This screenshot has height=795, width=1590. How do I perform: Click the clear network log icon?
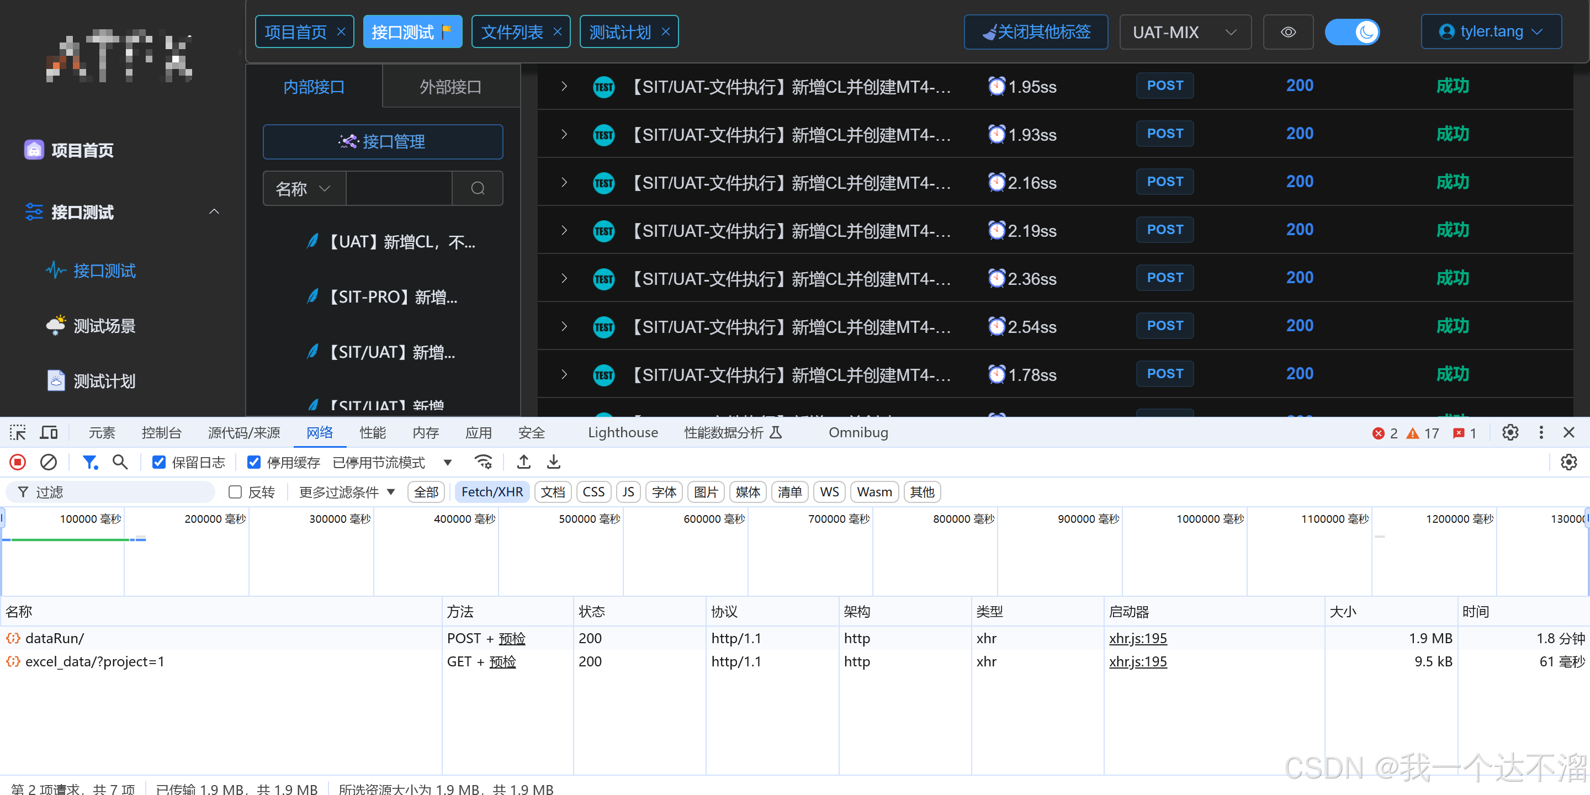[x=48, y=462]
